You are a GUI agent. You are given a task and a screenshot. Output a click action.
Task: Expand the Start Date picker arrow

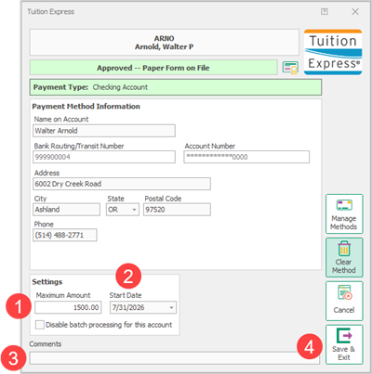(171, 308)
